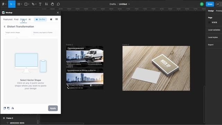The image size is (222, 125).
Task: Click the page background color swatch
Action: (x=209, y=22)
